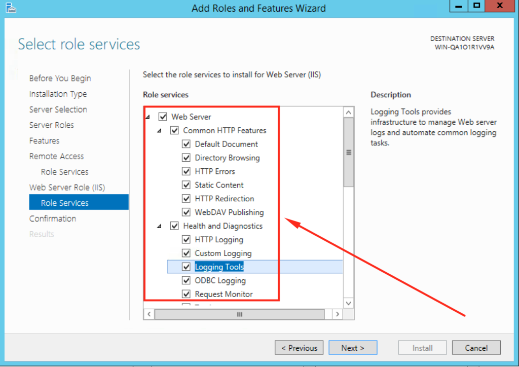The width and height of the screenshot is (519, 367).
Task: Select the Request Monitor label
Action: [x=224, y=294]
